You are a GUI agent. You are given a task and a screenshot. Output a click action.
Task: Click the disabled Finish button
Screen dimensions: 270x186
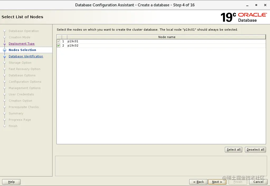[x=238, y=182]
